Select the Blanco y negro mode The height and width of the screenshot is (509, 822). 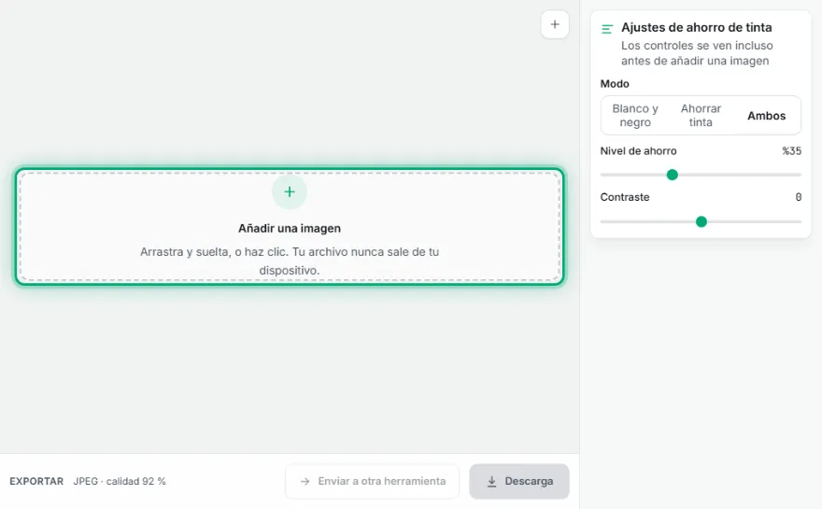(x=635, y=115)
